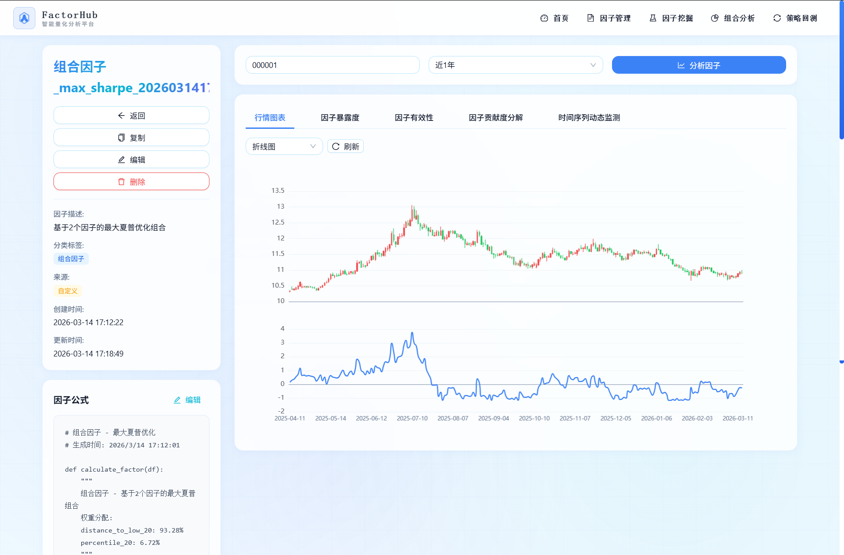Click the code line def calculate_factor(df):
This screenshot has width=844, height=555.
(114, 469)
